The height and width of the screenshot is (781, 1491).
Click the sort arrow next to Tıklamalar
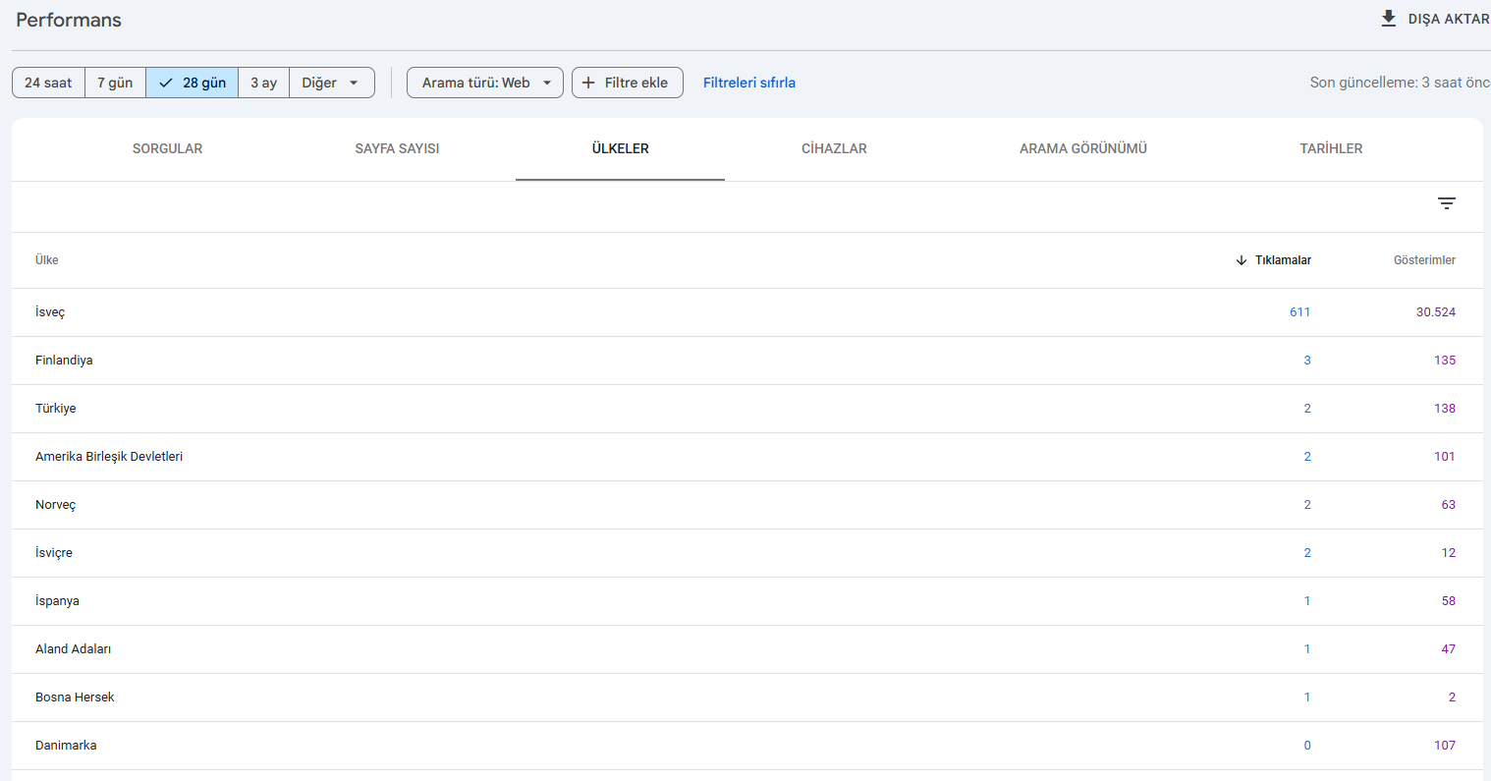1242,260
